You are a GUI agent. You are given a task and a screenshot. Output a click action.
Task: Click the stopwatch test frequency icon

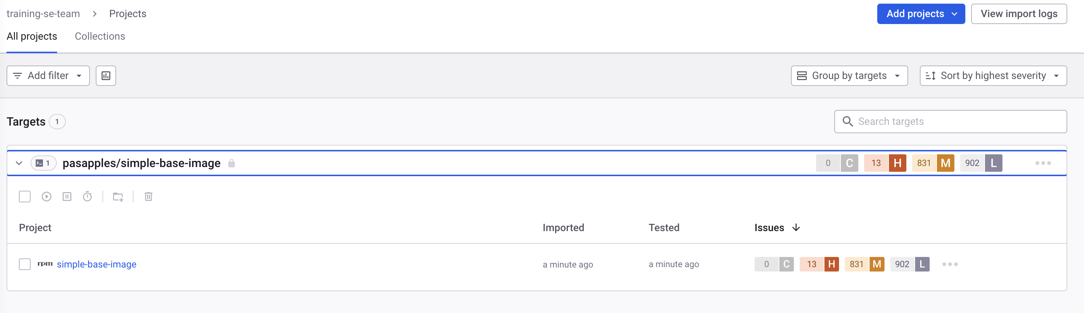click(87, 197)
